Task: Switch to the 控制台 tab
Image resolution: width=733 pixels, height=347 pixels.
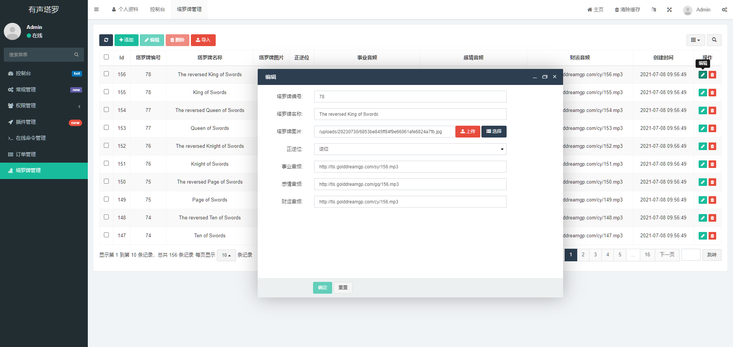Action: [x=157, y=10]
